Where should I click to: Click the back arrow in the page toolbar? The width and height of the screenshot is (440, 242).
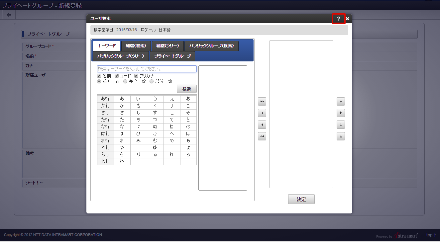pyautogui.click(x=9, y=15)
